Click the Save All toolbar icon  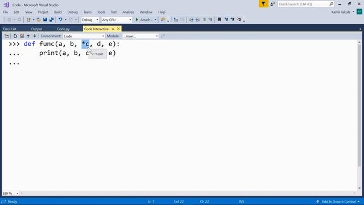(52, 20)
